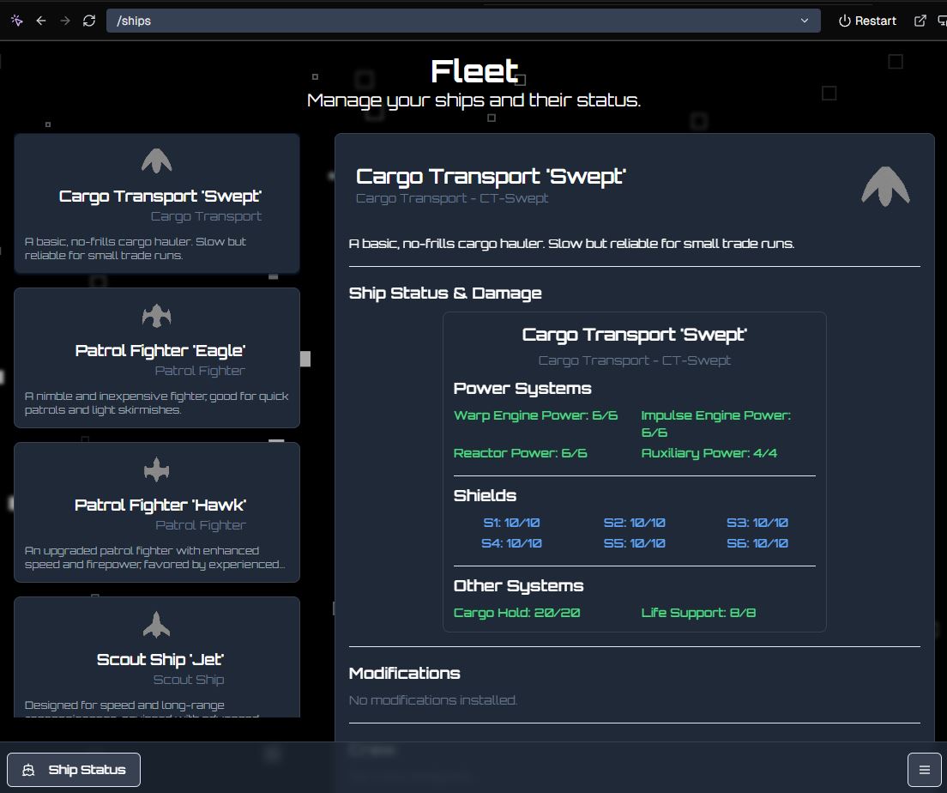
Task: Select the Patrol Fighter 'Hawk' card
Action: 157,512
